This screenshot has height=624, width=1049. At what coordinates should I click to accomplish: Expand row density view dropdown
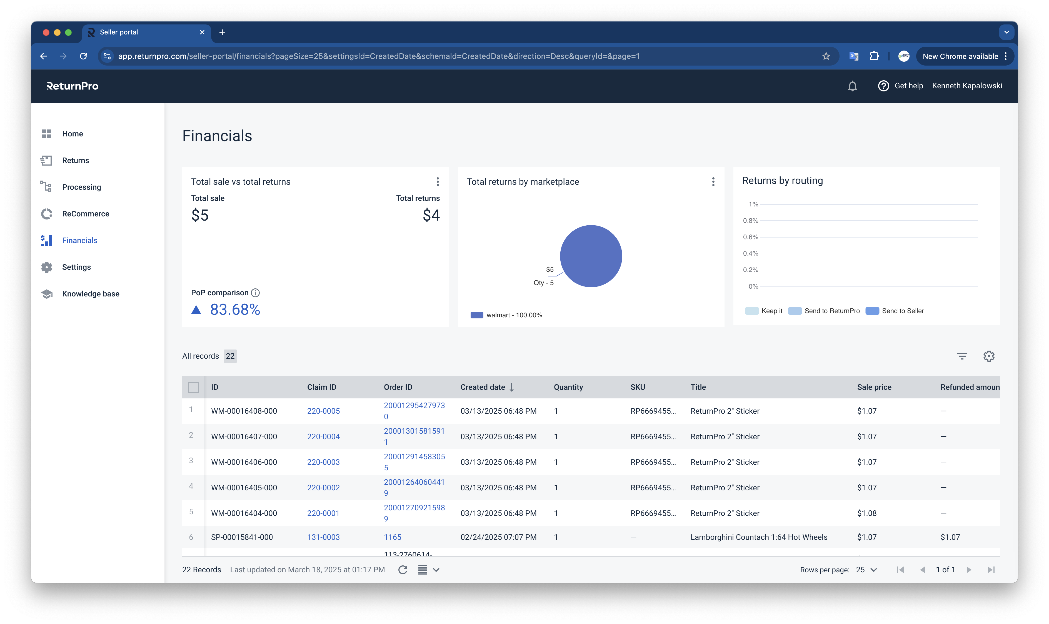436,570
